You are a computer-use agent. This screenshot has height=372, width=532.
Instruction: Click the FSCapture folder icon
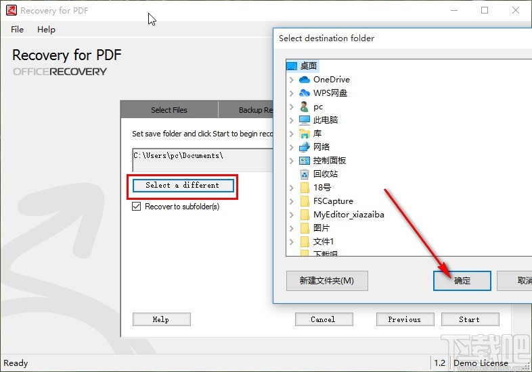click(x=305, y=201)
